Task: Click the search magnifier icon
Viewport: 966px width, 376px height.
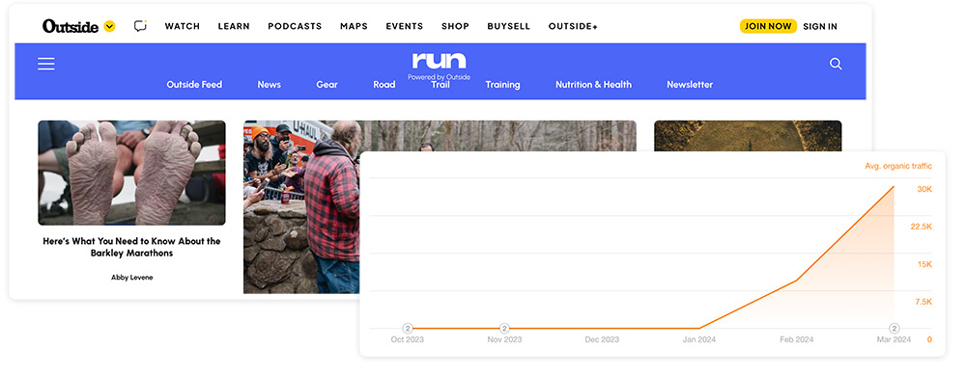Action: pos(836,64)
